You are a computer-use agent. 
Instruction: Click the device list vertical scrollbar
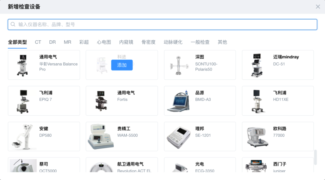pyautogui.click(x=315, y=157)
